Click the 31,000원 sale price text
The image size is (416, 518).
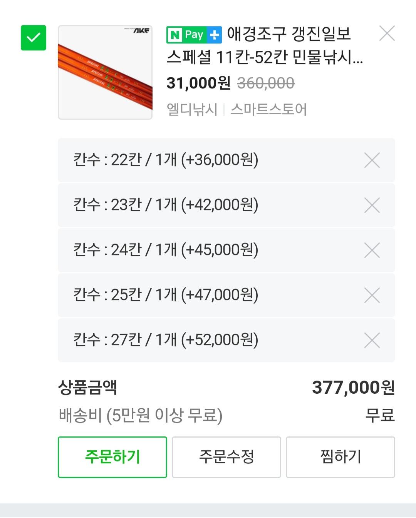(198, 83)
